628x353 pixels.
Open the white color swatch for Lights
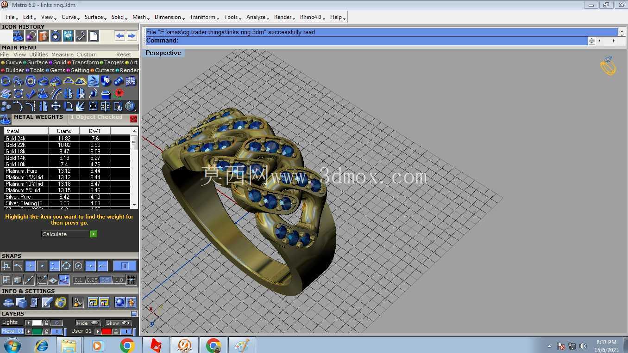(x=37, y=323)
